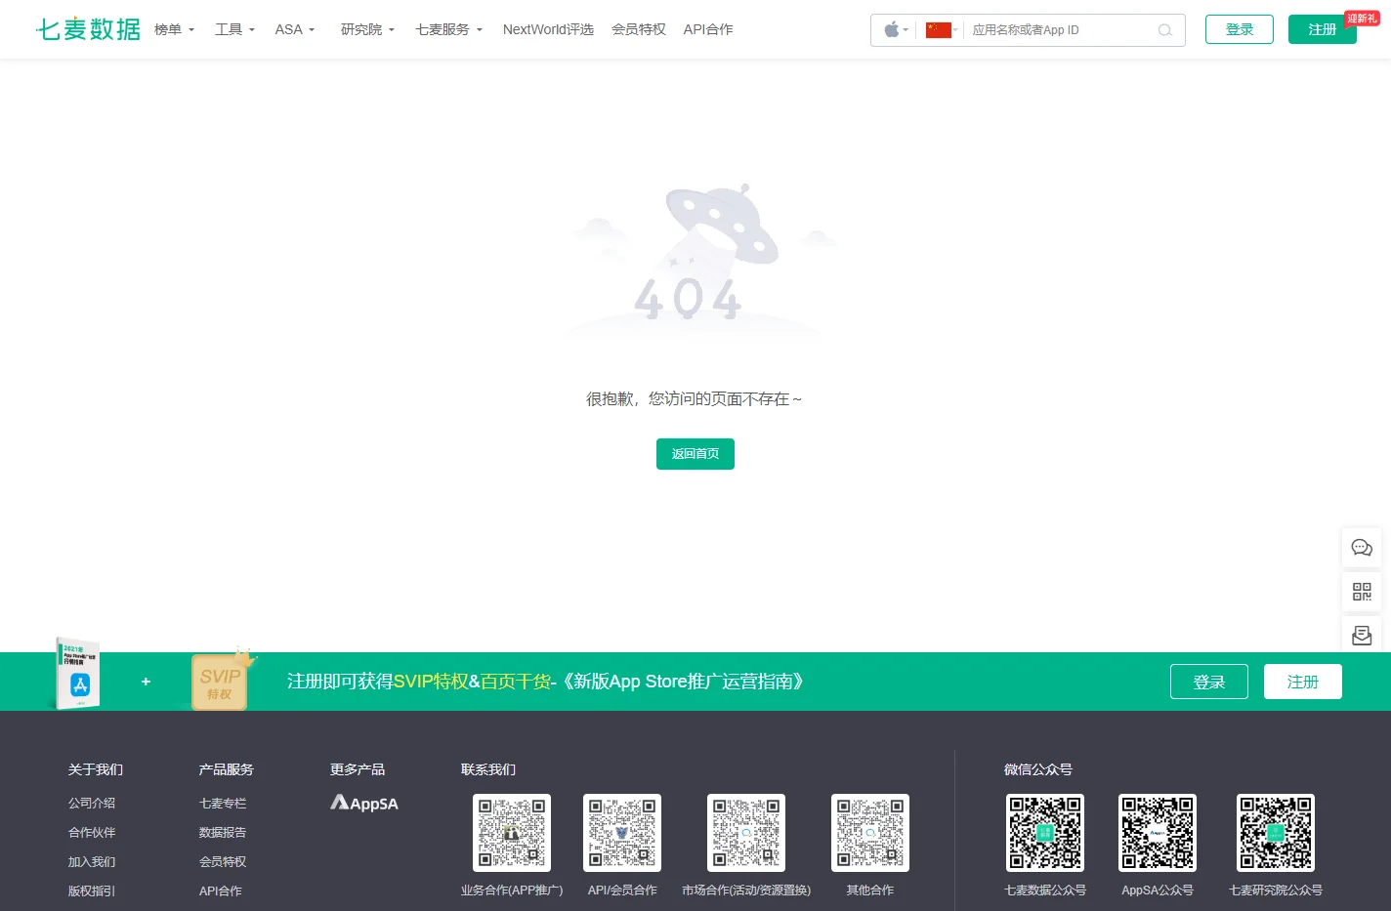Click the header 登录 button

click(x=1240, y=29)
